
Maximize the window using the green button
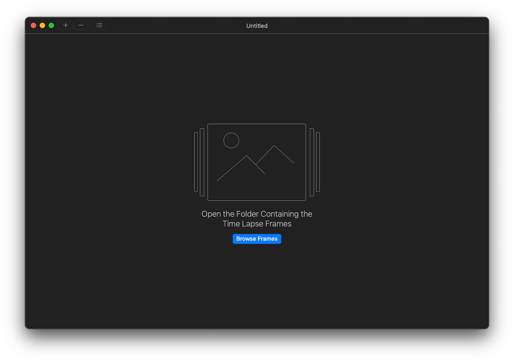(x=51, y=25)
